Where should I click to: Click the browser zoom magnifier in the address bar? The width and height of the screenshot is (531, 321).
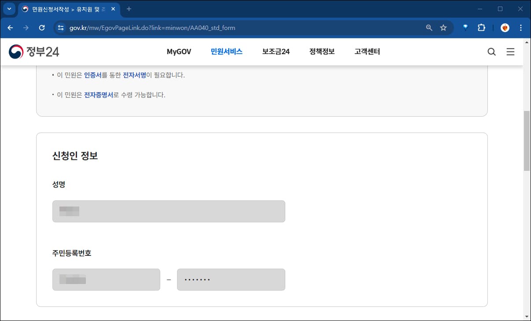[x=428, y=27]
